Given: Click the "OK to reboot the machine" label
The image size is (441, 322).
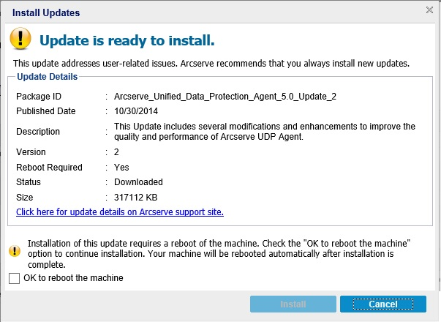Looking at the screenshot, I should pos(73,278).
